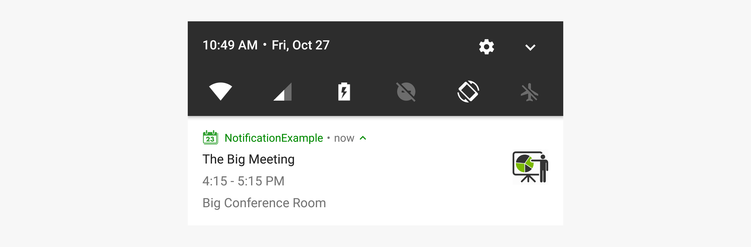Screen dimensions: 751x247
Task: Click the Wi-Fi quick settings icon
Action: coord(220,91)
